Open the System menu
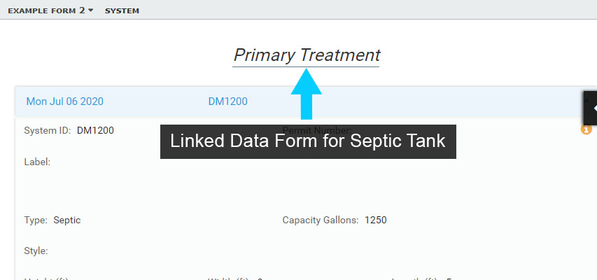 [122, 11]
